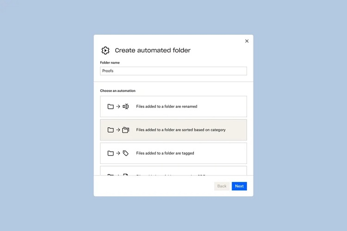Click the folder icon in the sort option
This screenshot has height=231, width=347.
[x=111, y=130]
